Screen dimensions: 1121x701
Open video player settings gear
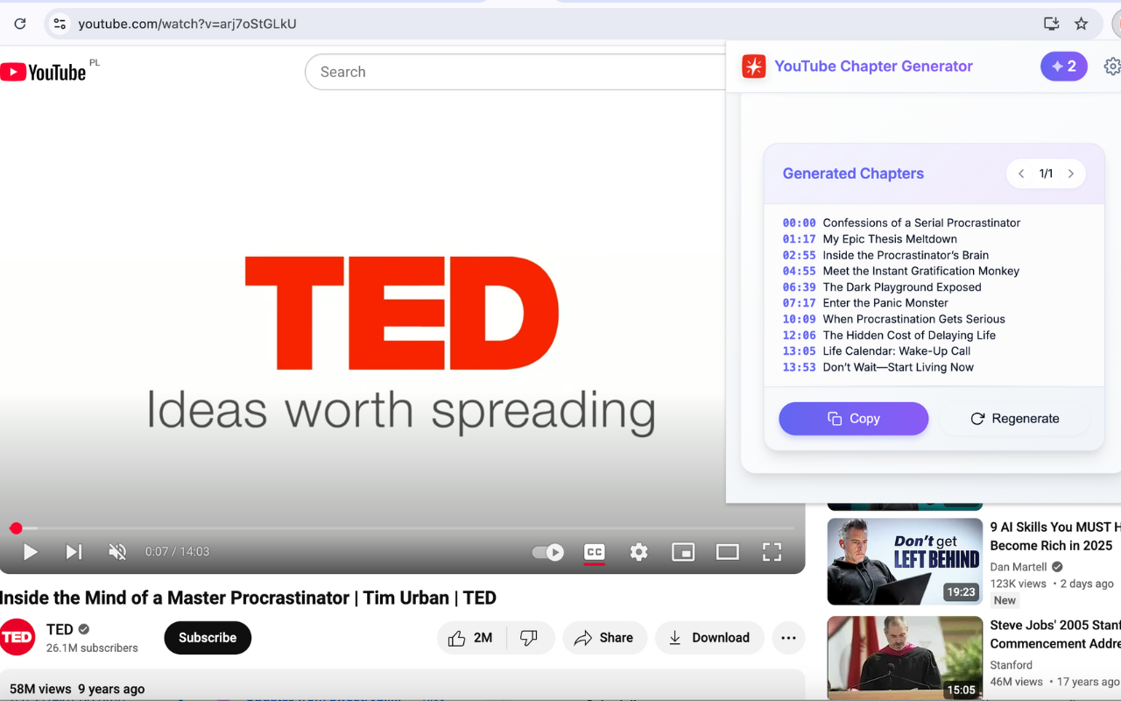639,552
